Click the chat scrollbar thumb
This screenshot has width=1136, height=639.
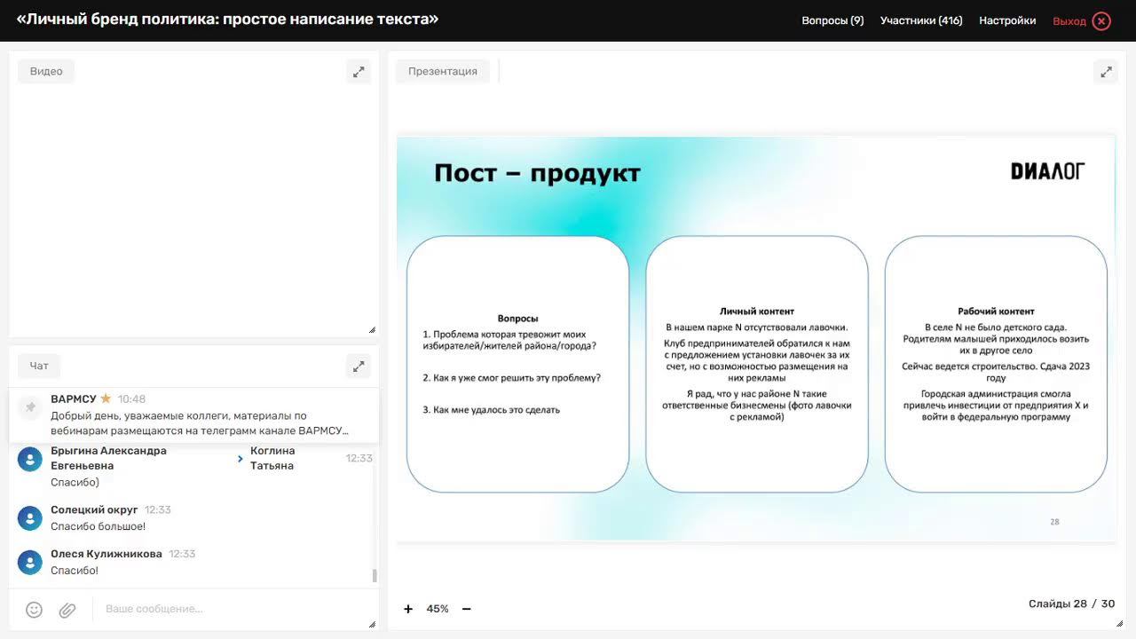[375, 575]
